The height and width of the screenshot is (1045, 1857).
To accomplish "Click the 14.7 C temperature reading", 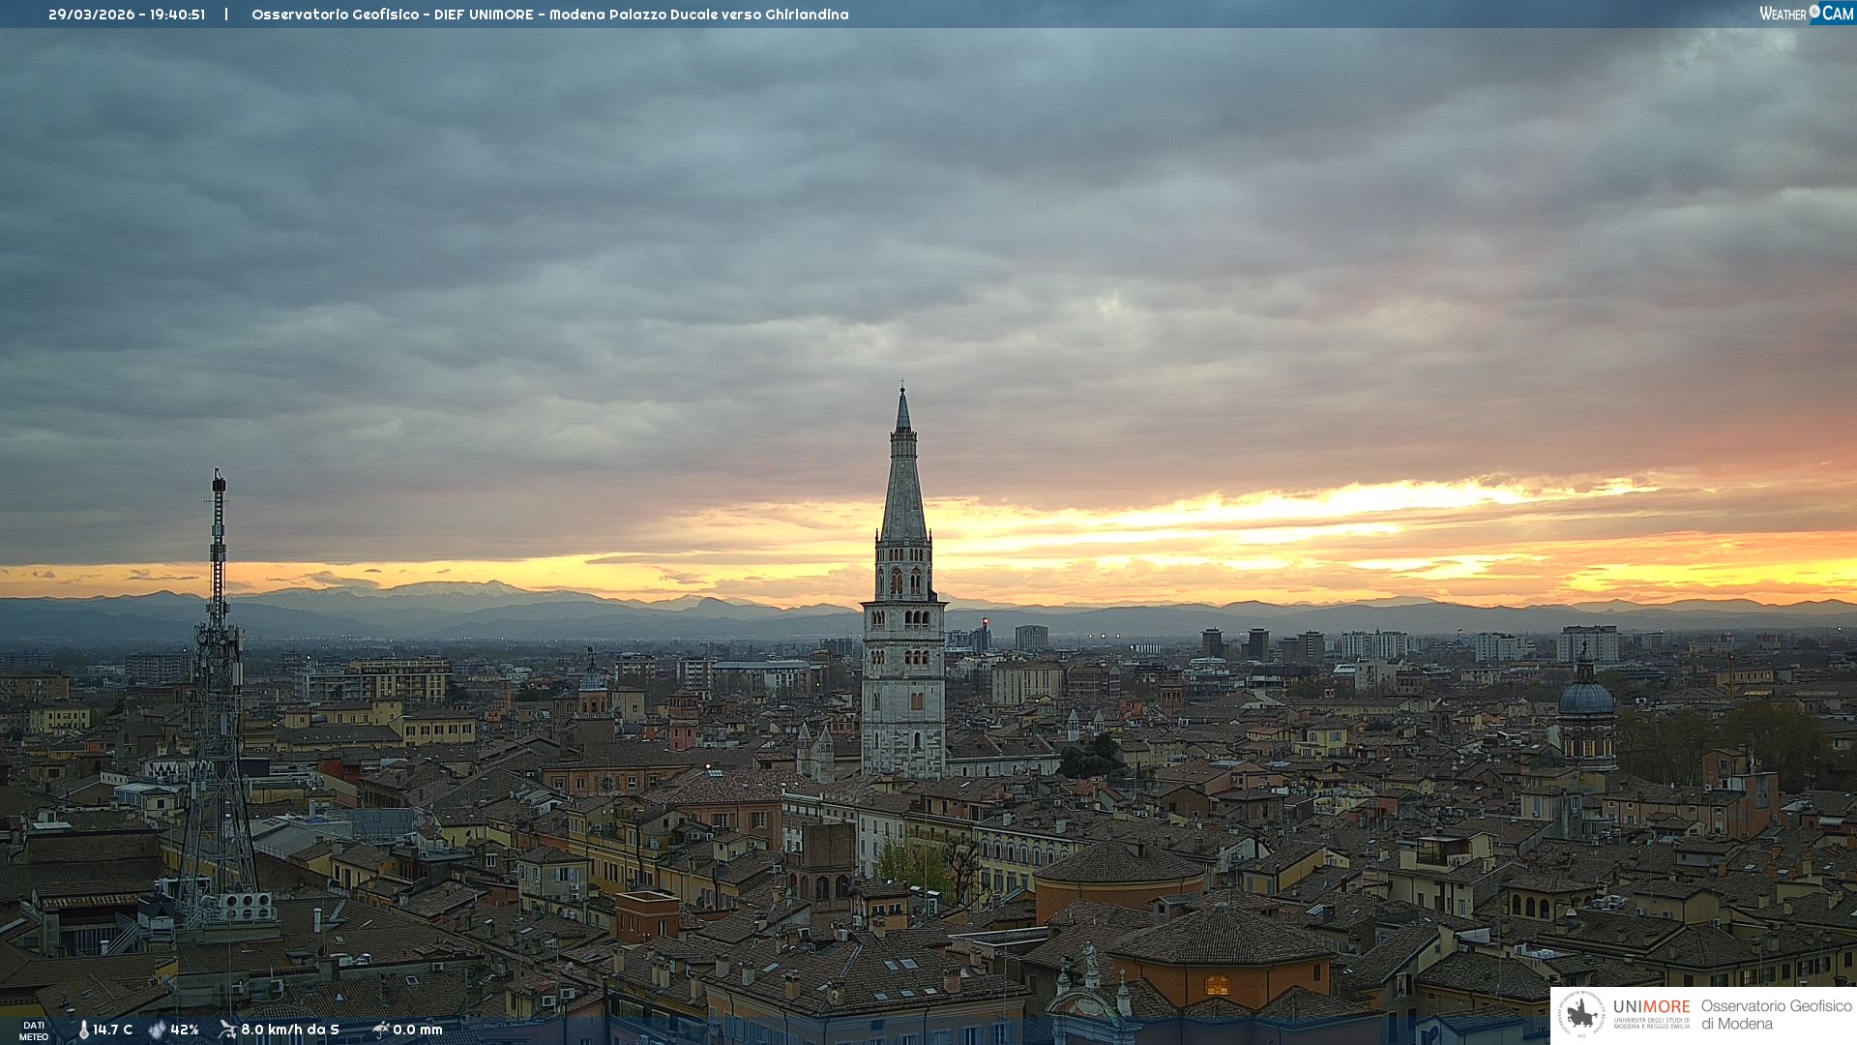I will (x=112, y=1030).
